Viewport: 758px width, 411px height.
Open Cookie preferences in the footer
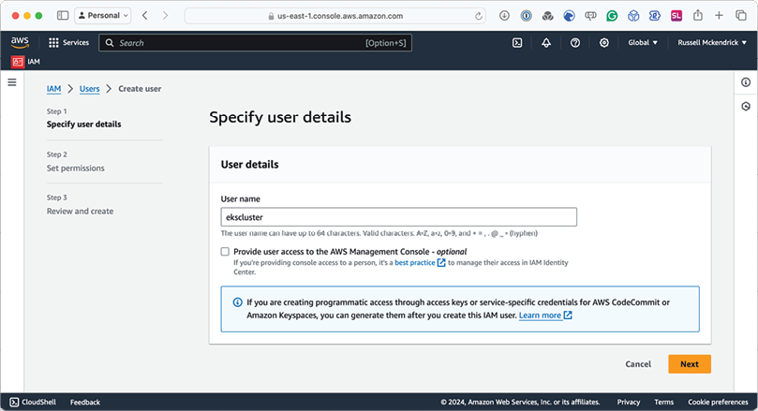(718, 403)
